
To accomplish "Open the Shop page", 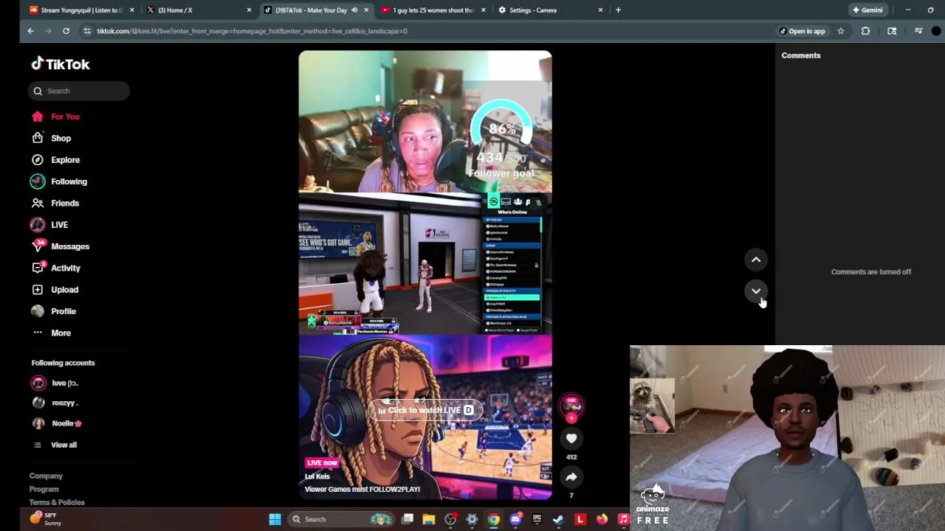I will coord(52,138).
